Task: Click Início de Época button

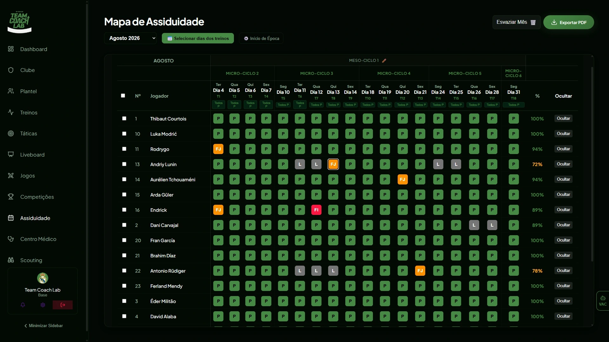Action: (x=261, y=38)
